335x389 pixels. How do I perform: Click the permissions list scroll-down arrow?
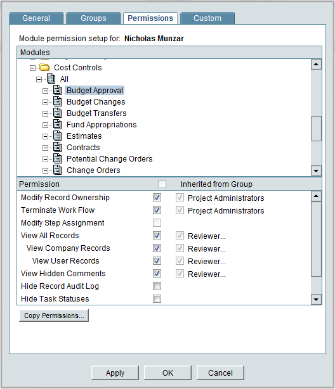click(x=316, y=300)
